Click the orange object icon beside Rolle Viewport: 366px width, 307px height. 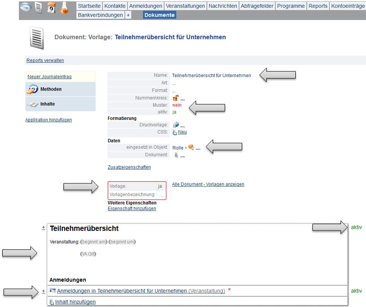coord(191,147)
